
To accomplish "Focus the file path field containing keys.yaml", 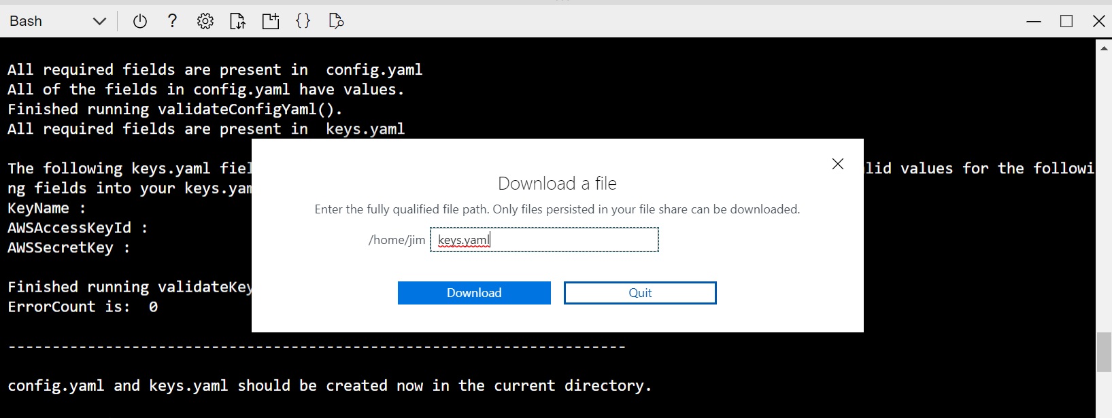I will [x=544, y=240].
